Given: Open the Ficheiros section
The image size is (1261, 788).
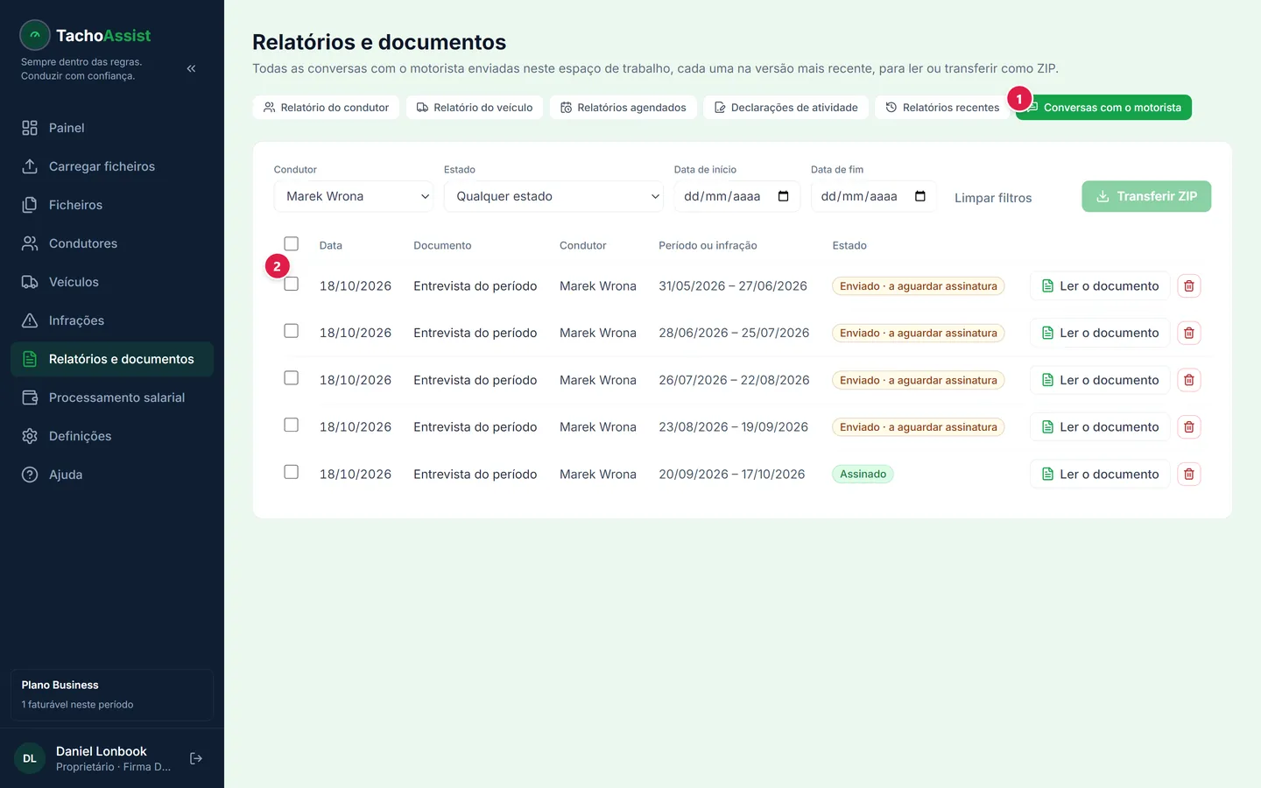Looking at the screenshot, I should tap(112, 205).
